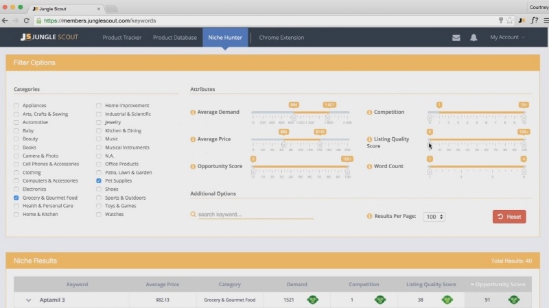Click the Opportunity Score monkey icon for Aptamil 3

[x=514, y=300]
